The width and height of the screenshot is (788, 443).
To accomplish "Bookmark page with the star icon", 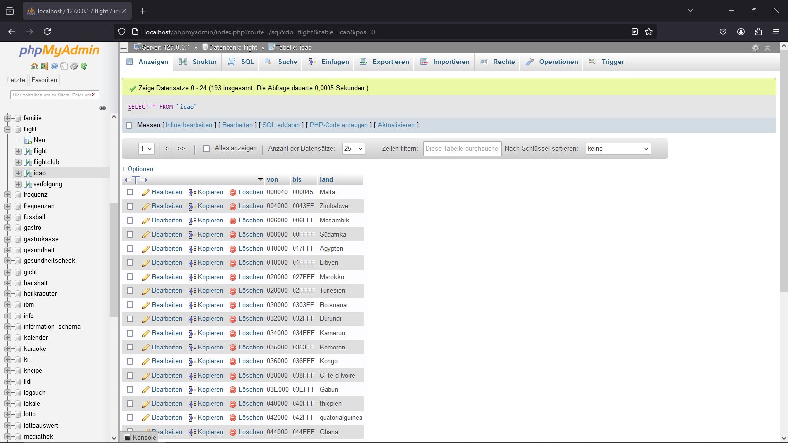I will [x=649, y=32].
